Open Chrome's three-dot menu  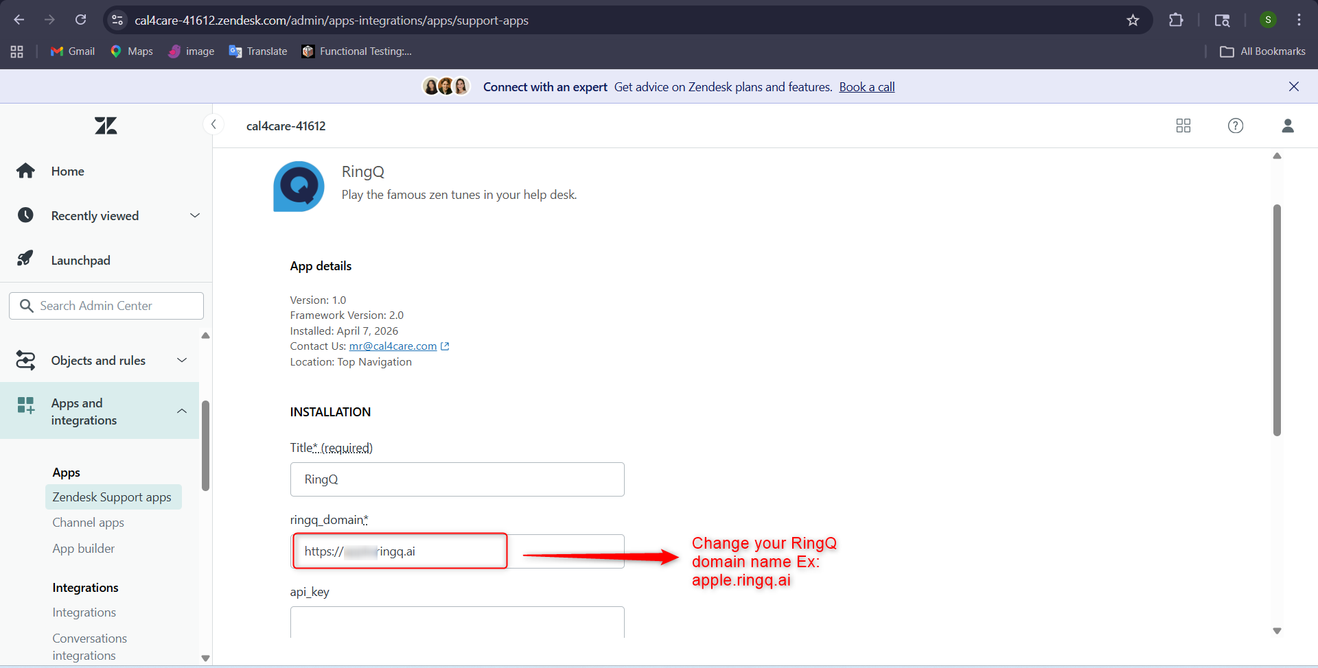(1299, 20)
